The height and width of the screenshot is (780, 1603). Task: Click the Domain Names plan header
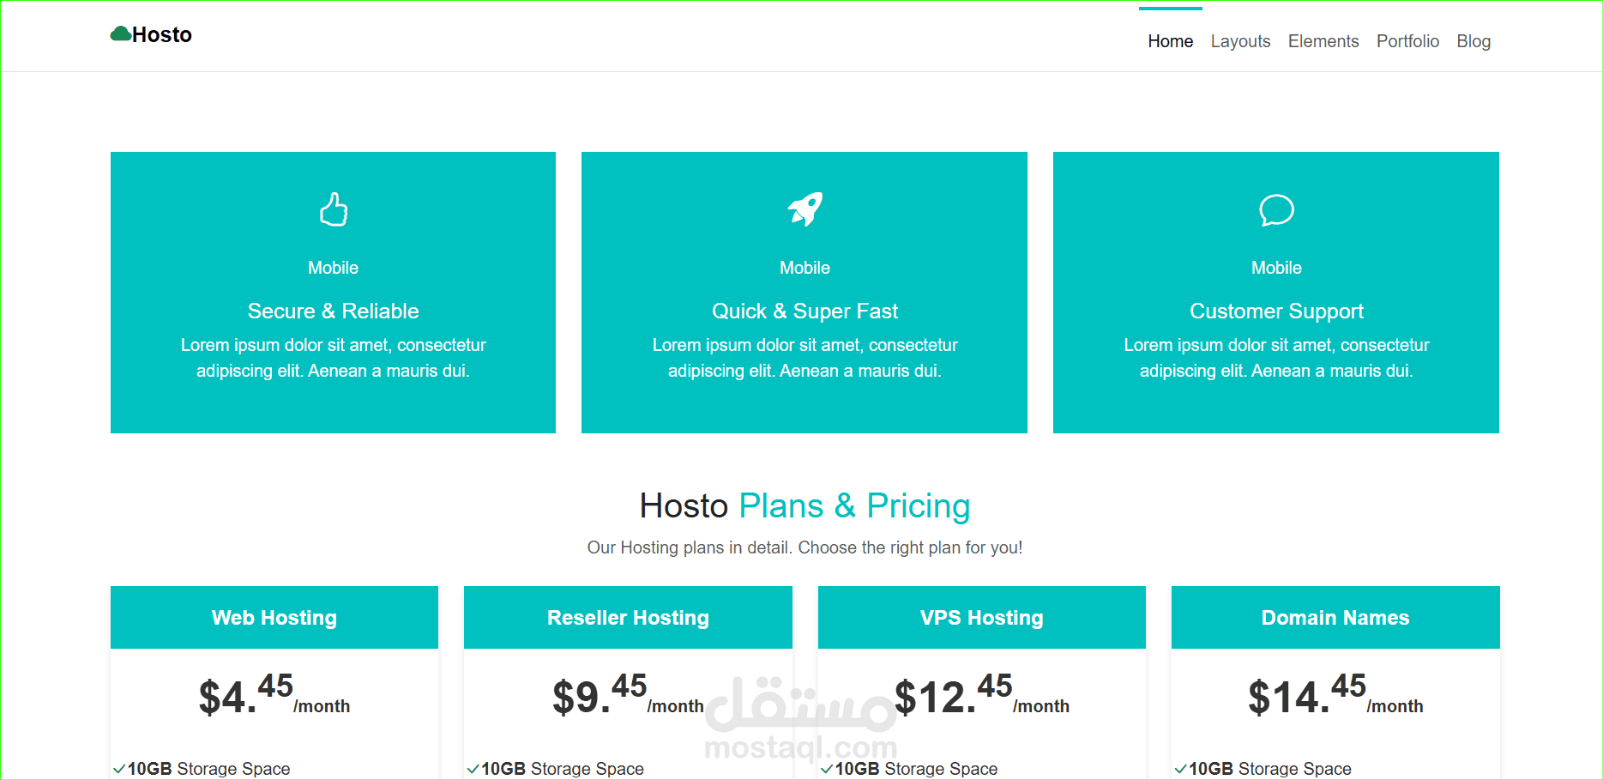tap(1335, 617)
